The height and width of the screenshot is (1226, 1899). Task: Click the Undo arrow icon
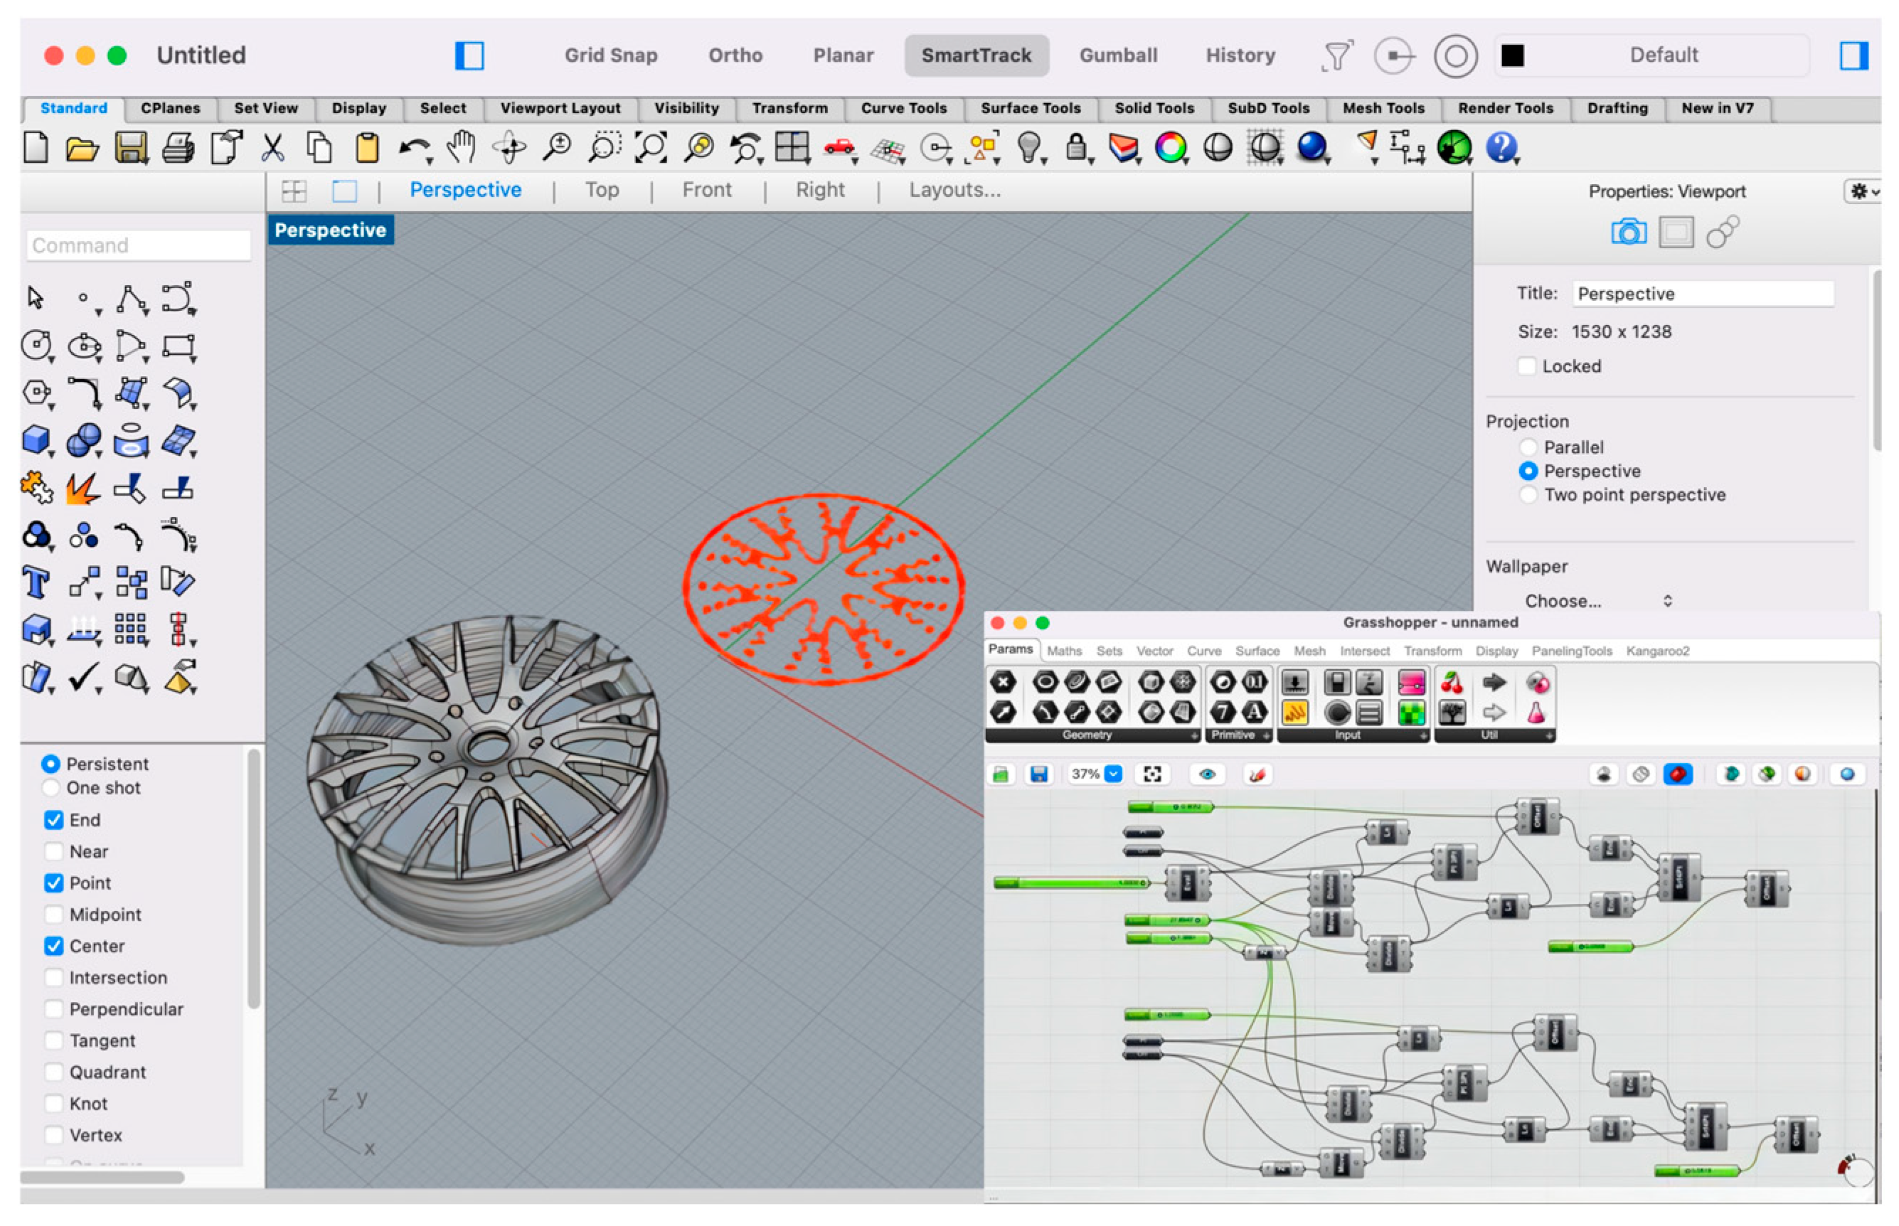414,148
